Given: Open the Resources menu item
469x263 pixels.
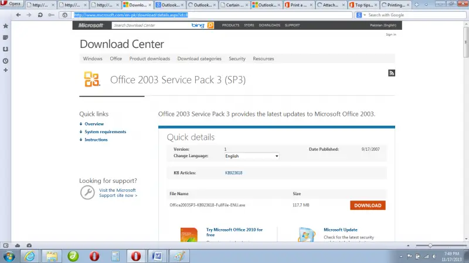Looking at the screenshot, I should click(263, 59).
